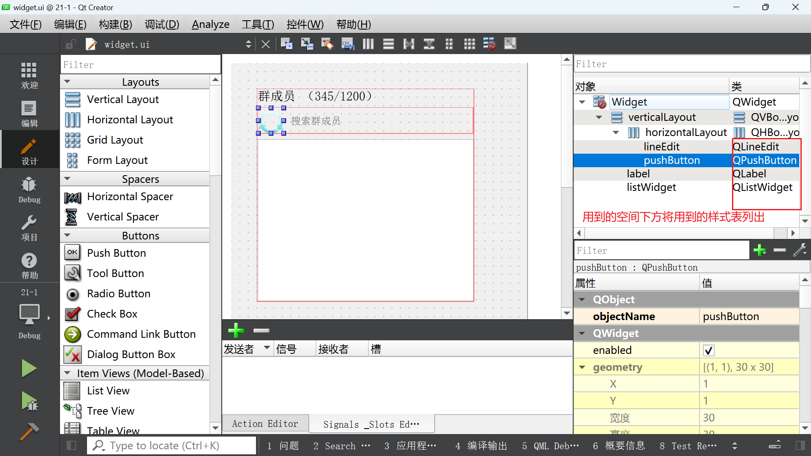The width and height of the screenshot is (811, 456).
Task: Uncheck the enabled property checkbox
Action: (708, 350)
